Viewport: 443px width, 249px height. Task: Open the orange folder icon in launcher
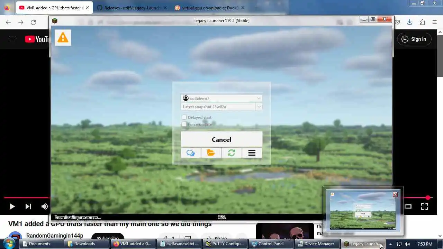pyautogui.click(x=211, y=153)
